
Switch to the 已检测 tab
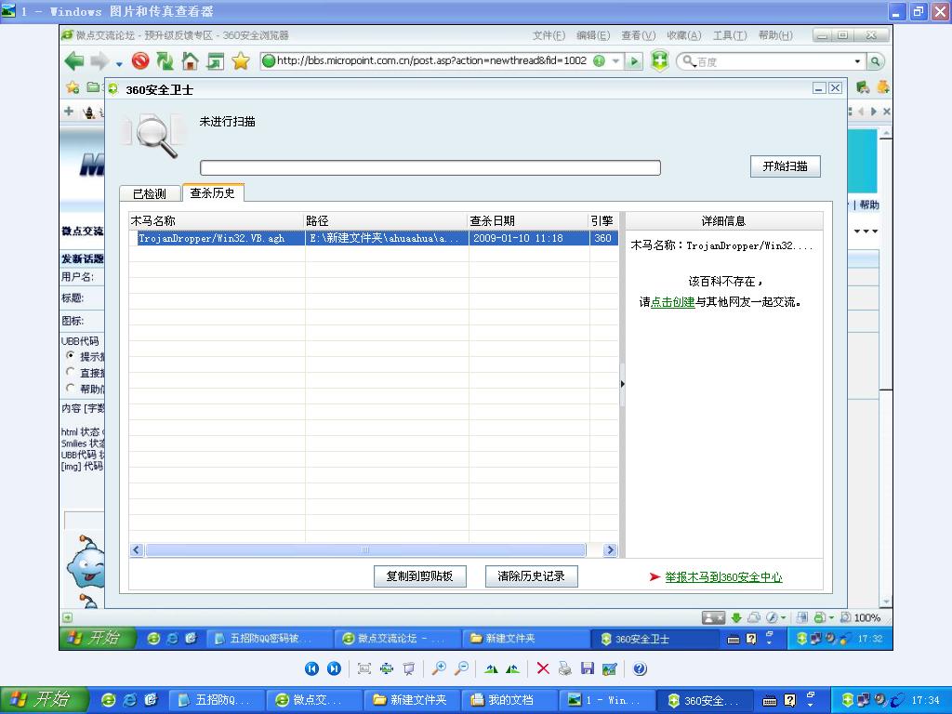[x=150, y=193]
